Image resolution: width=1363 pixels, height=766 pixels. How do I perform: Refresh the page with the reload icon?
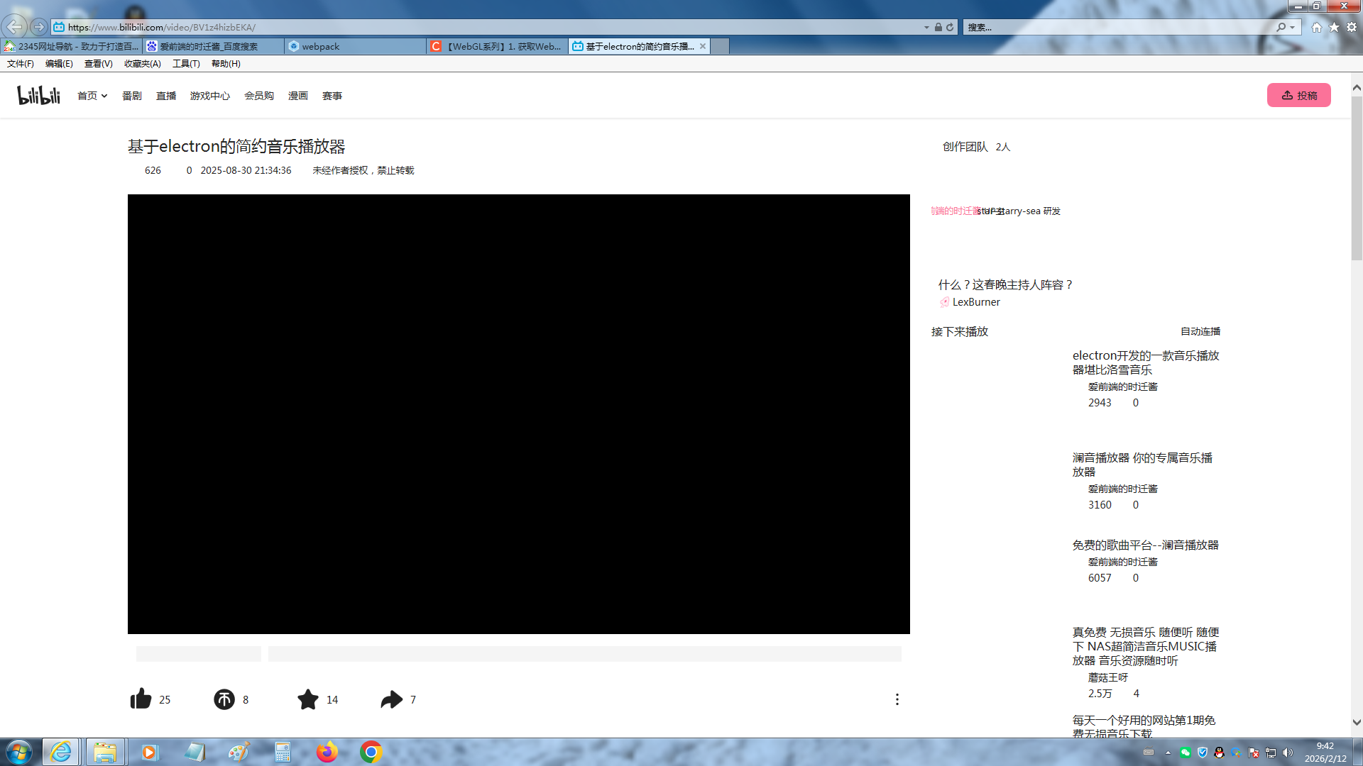tap(950, 27)
